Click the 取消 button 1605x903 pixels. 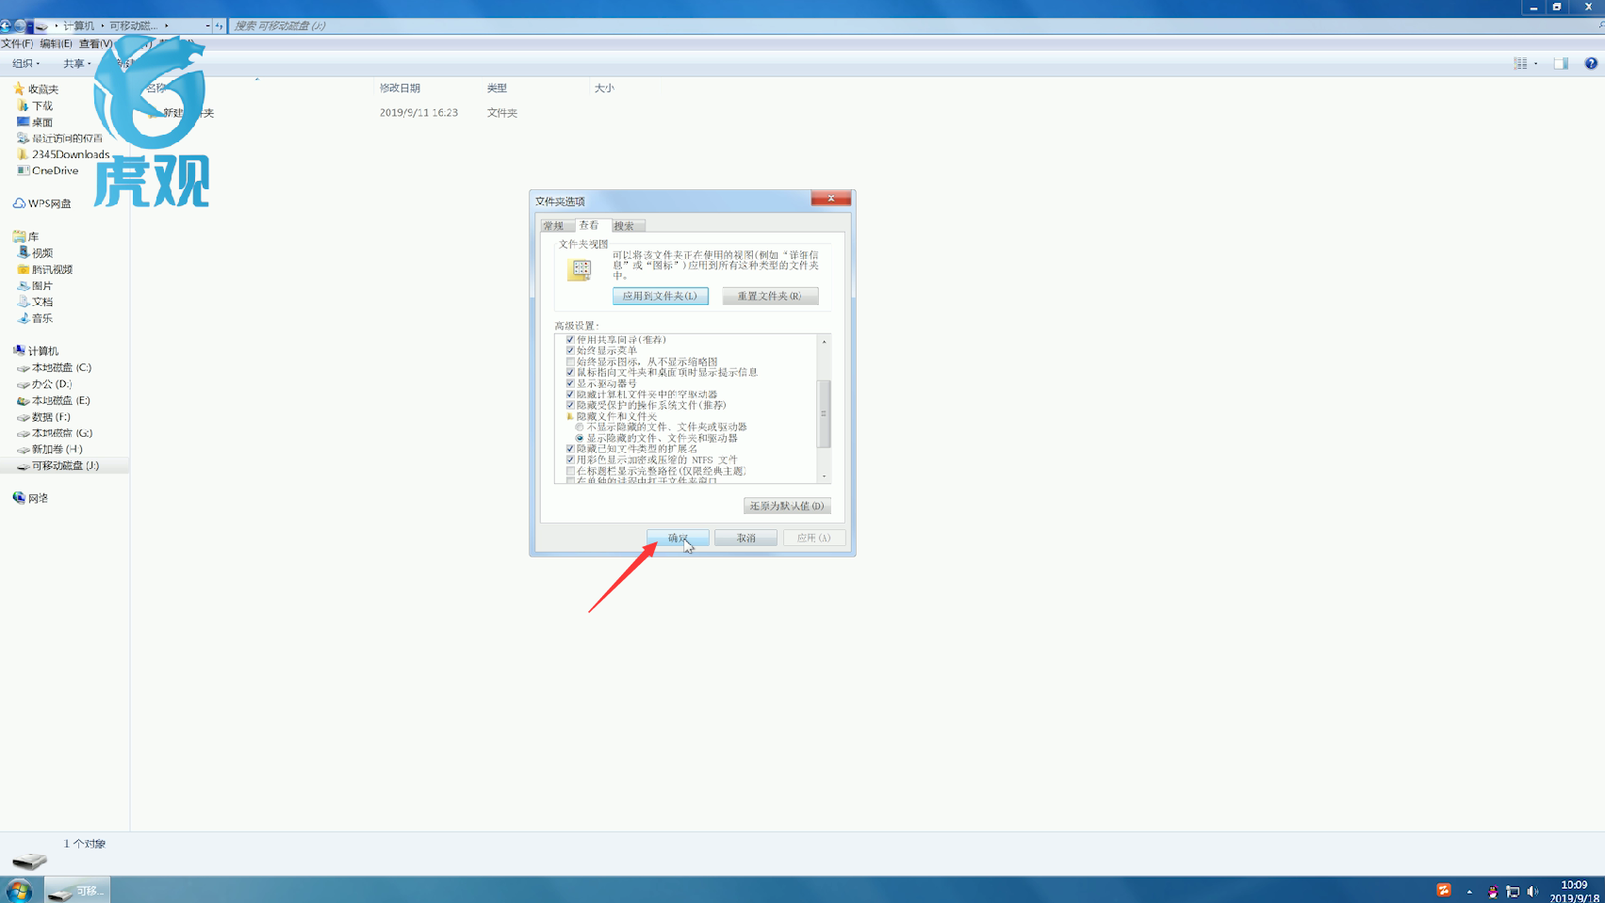tap(745, 538)
